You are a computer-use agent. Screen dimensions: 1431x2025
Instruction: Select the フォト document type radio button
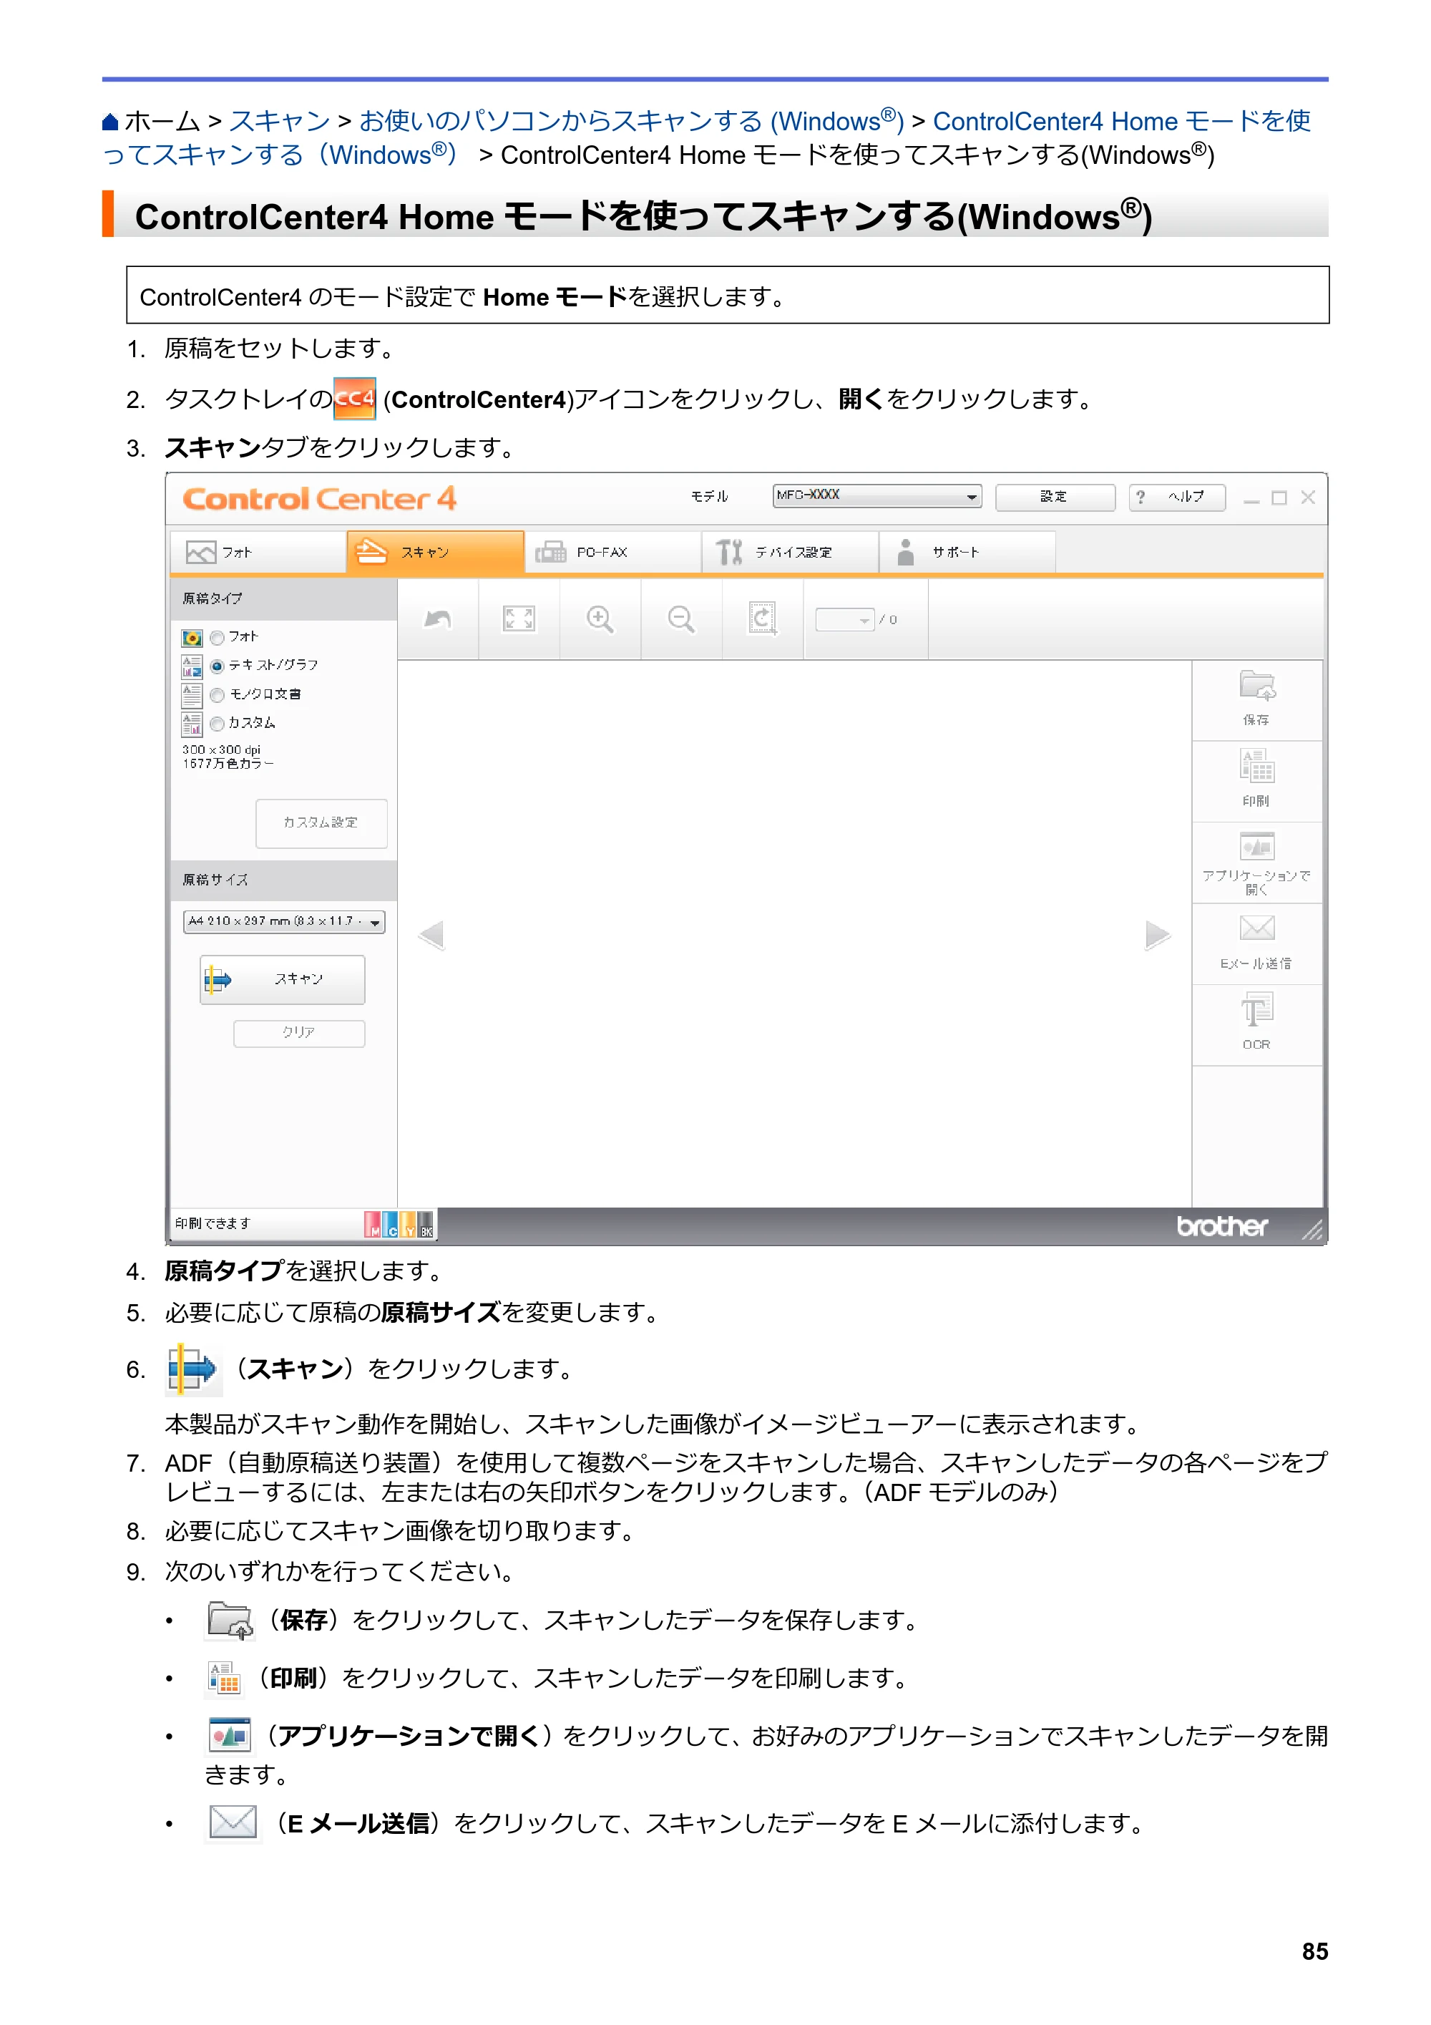217,638
